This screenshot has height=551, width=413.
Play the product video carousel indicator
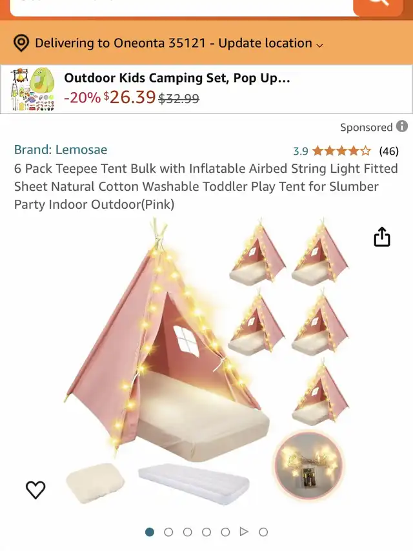point(244,532)
